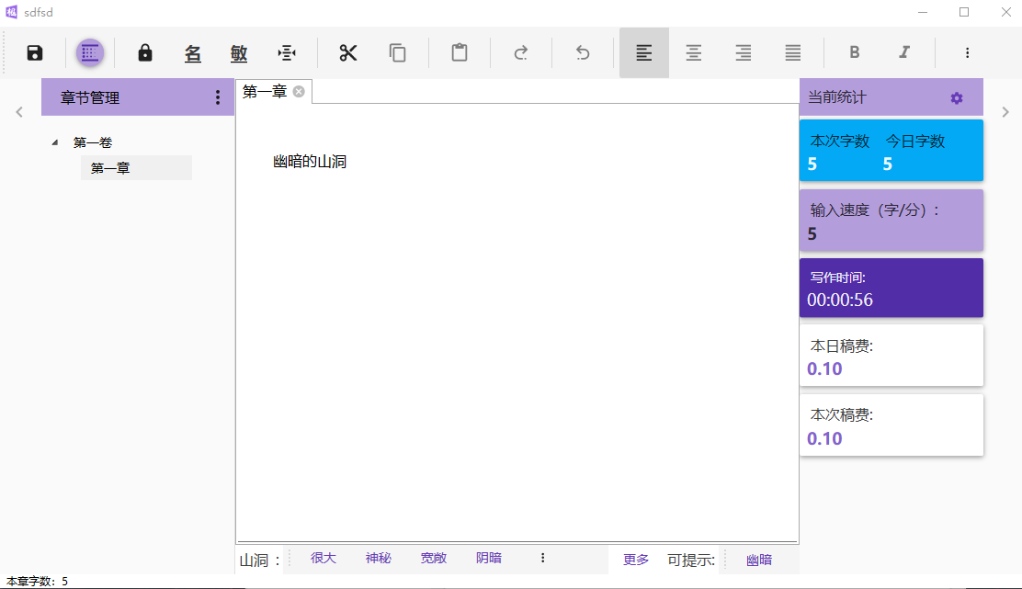Click the 本次稿费 card
The image size is (1022, 589).
coord(891,425)
